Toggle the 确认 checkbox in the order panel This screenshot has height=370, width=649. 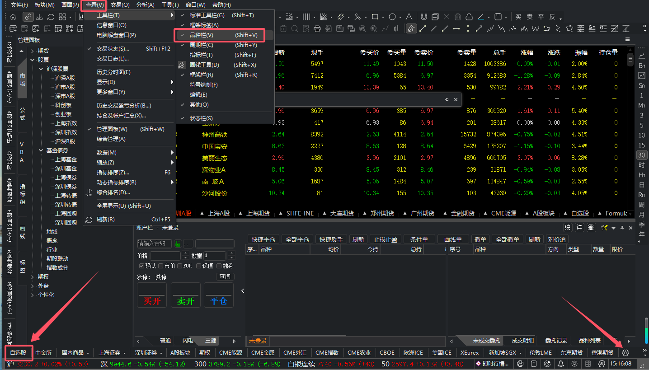(x=142, y=266)
